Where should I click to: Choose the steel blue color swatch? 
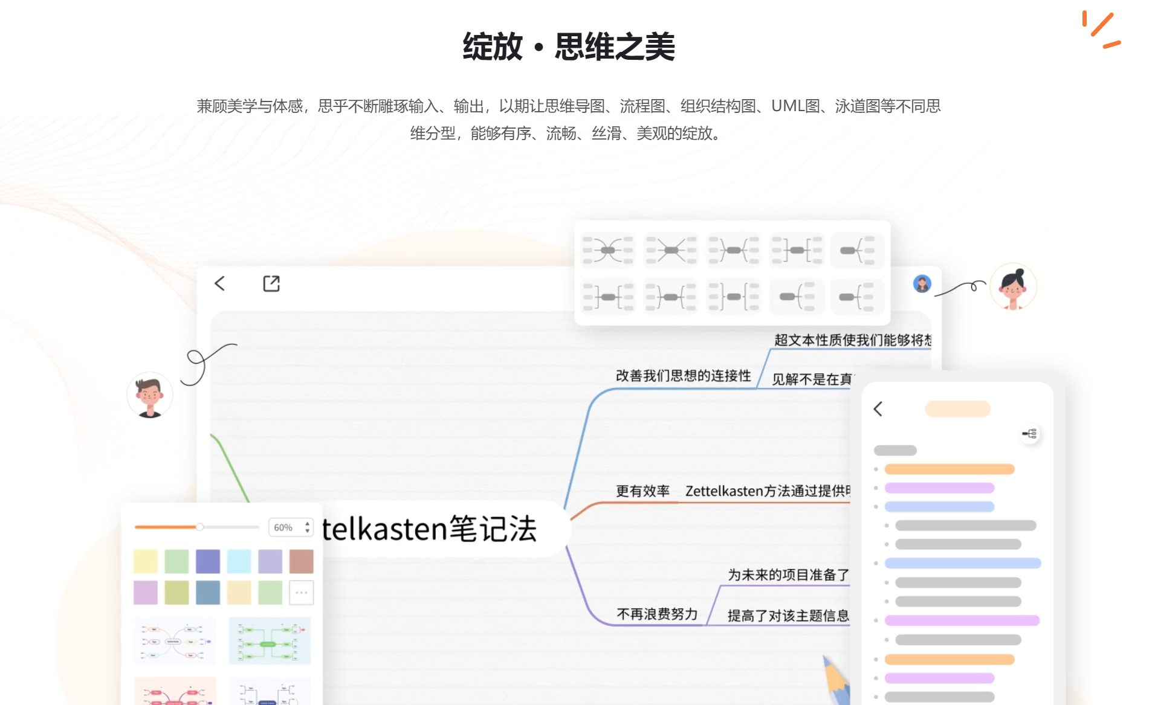pos(208,593)
